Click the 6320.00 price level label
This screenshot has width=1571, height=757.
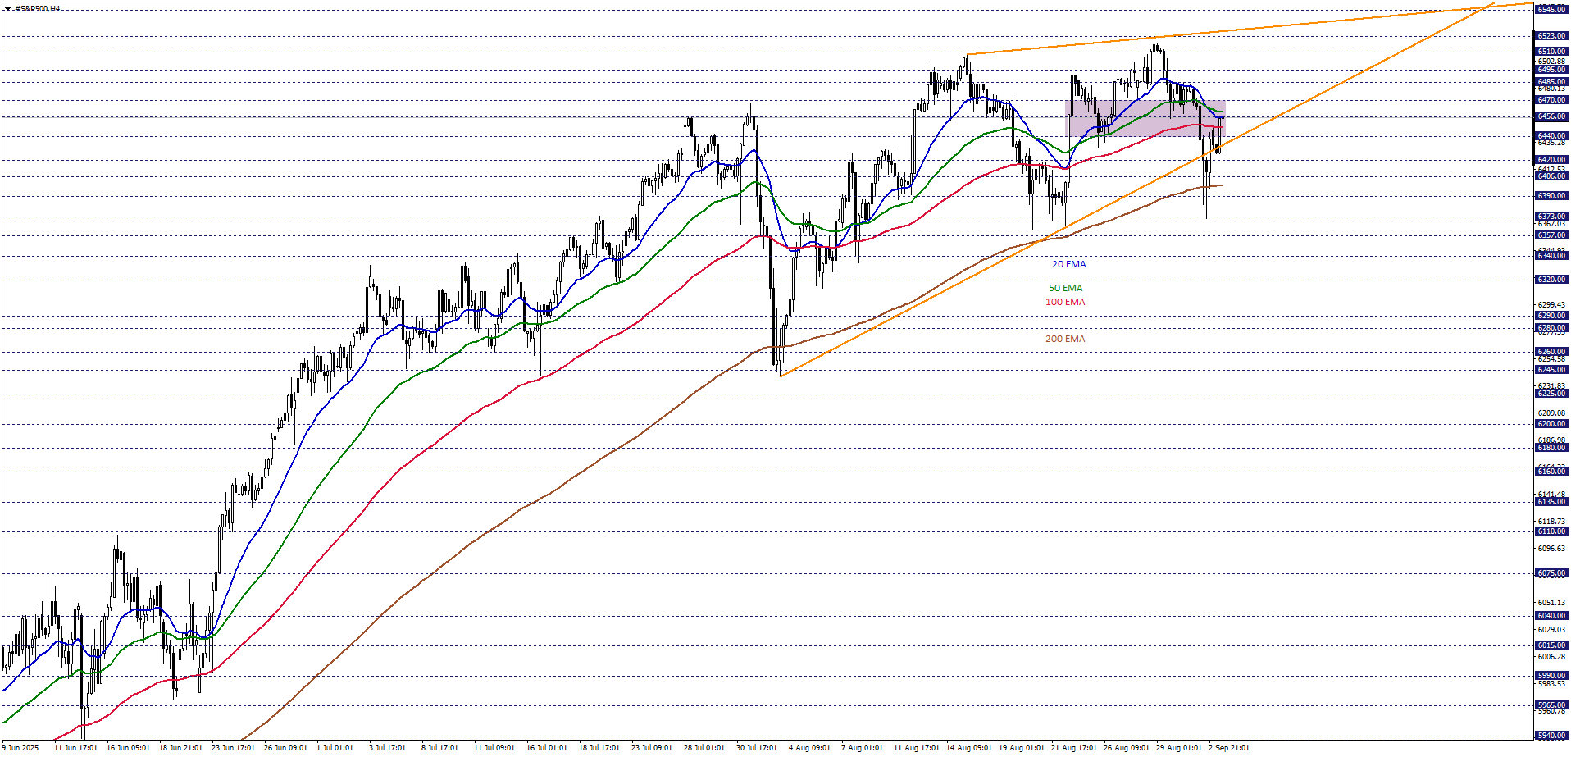click(1551, 280)
